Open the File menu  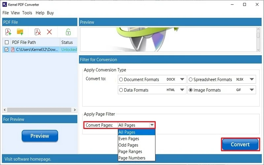click(x=6, y=13)
